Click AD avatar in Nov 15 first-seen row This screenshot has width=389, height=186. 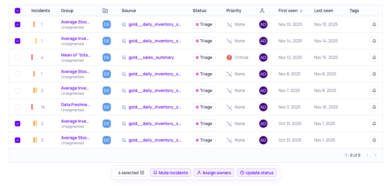263,24
